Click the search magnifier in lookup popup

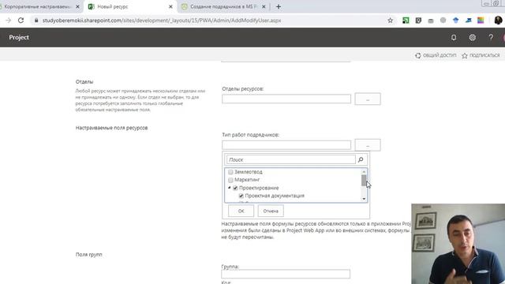click(361, 159)
